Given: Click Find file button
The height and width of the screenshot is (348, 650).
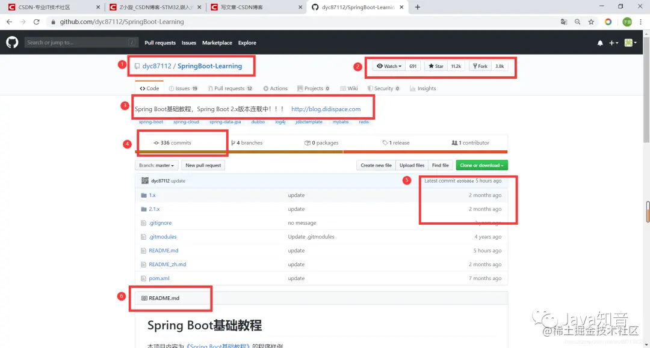Looking at the screenshot, I should tap(440, 165).
